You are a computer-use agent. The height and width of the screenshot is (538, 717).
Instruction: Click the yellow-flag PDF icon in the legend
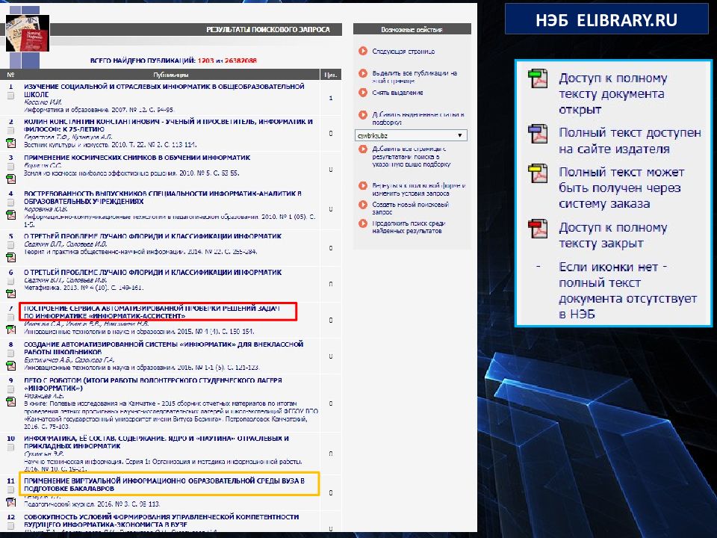click(x=538, y=173)
